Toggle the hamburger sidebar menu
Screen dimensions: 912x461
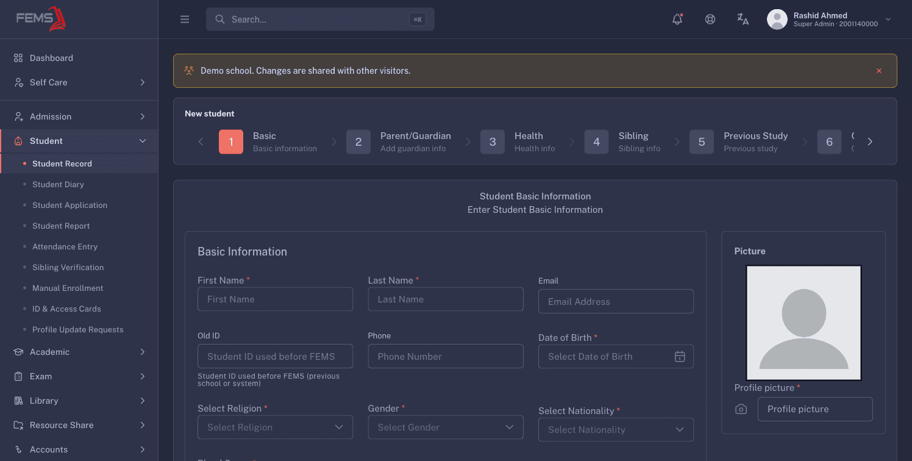185,20
